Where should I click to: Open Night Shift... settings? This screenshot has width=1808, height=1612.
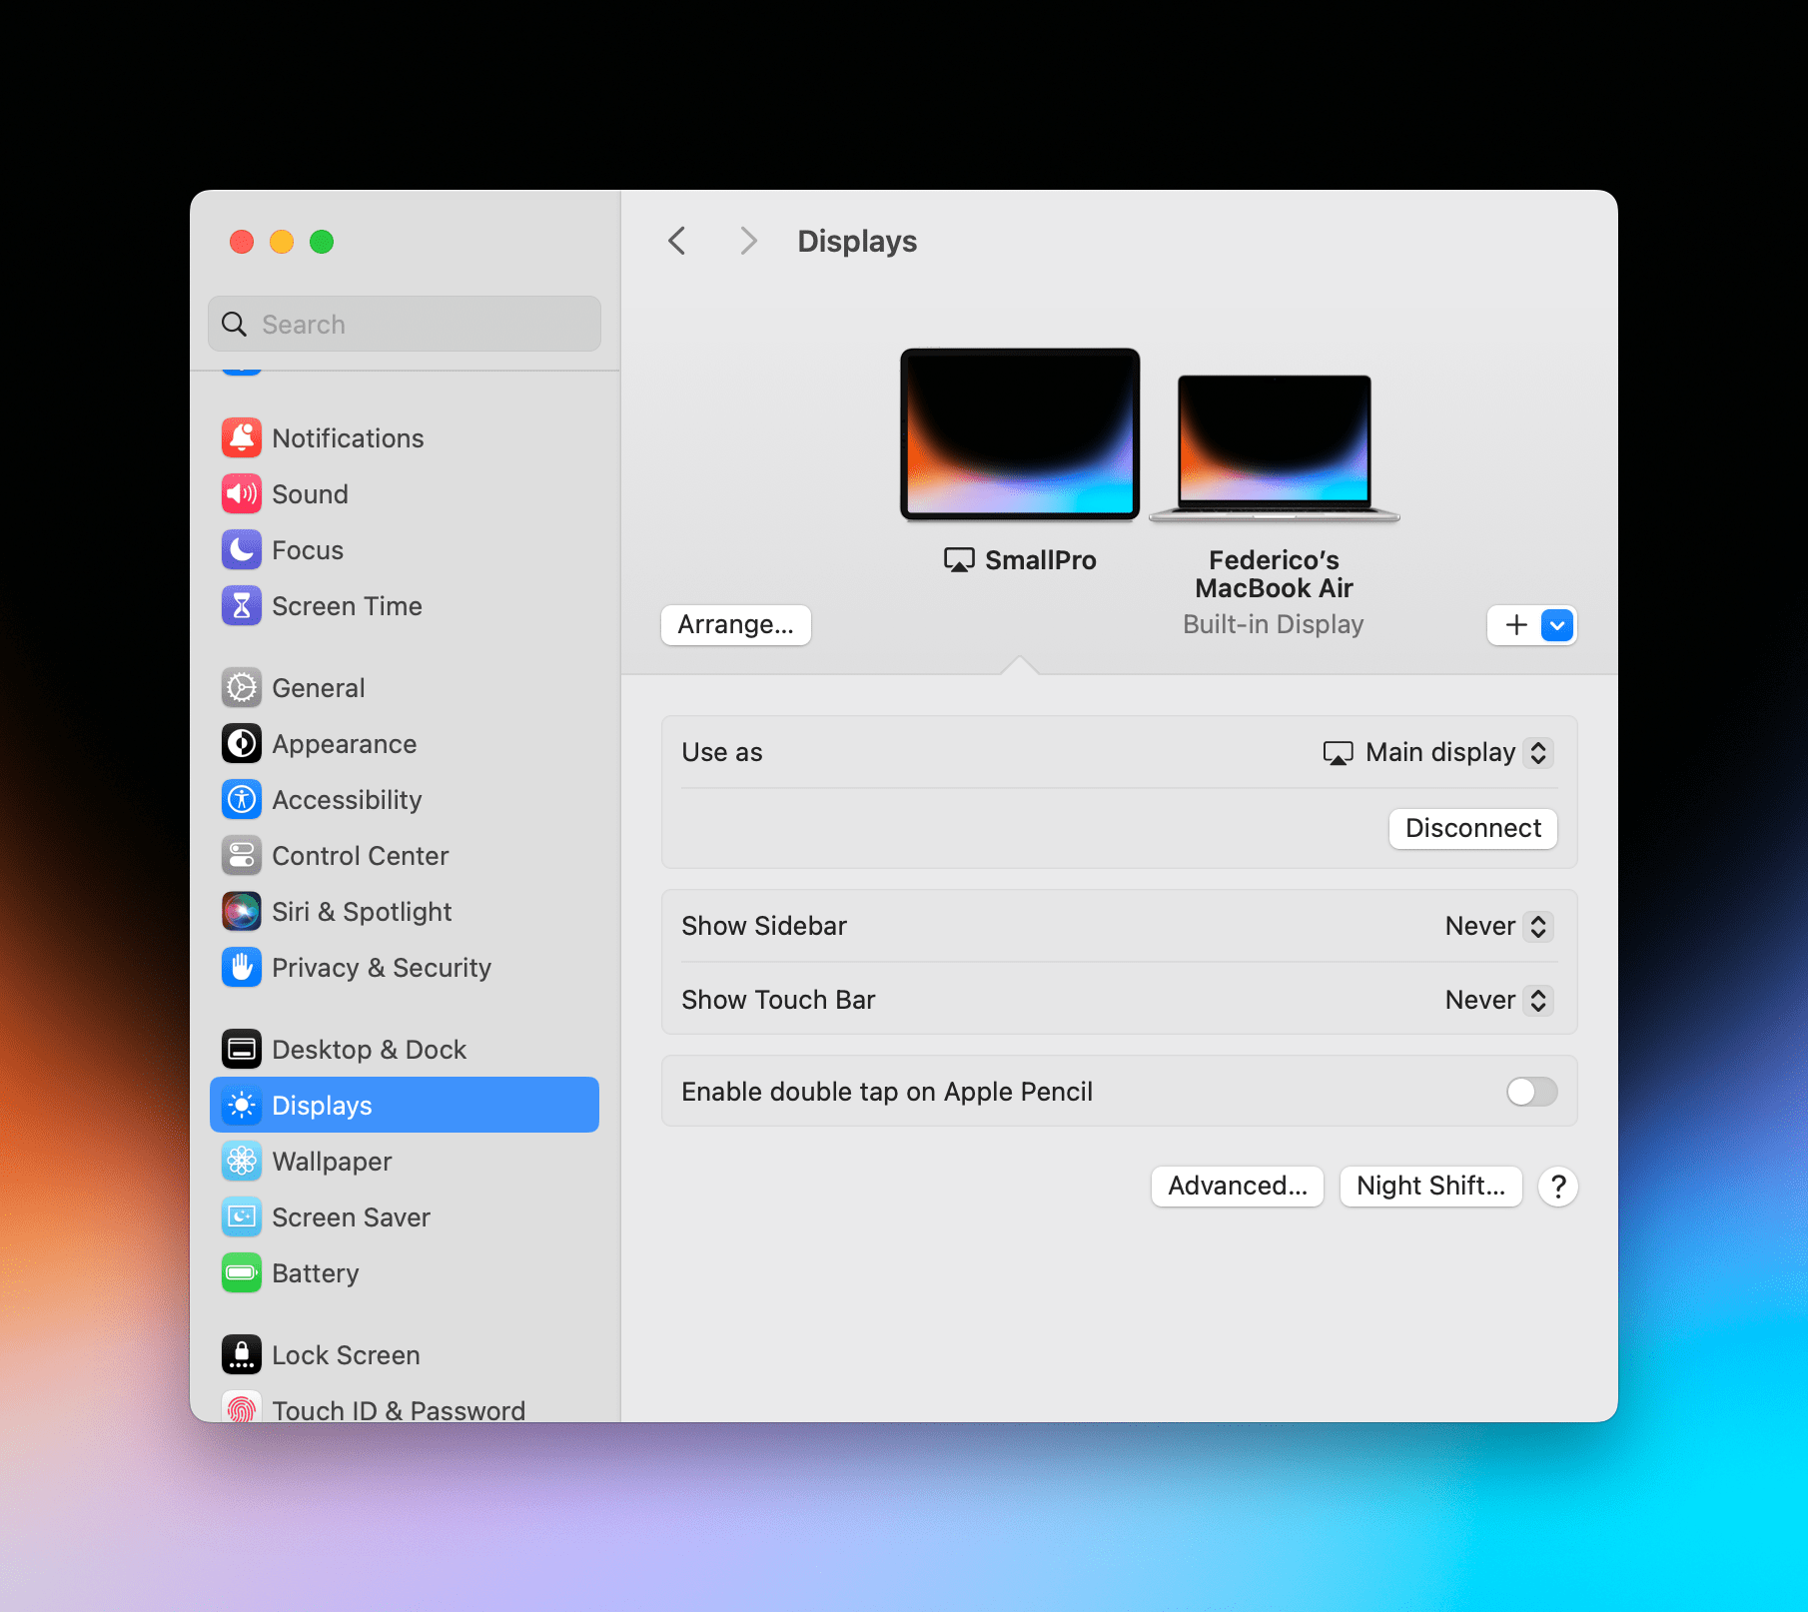click(x=1430, y=1187)
